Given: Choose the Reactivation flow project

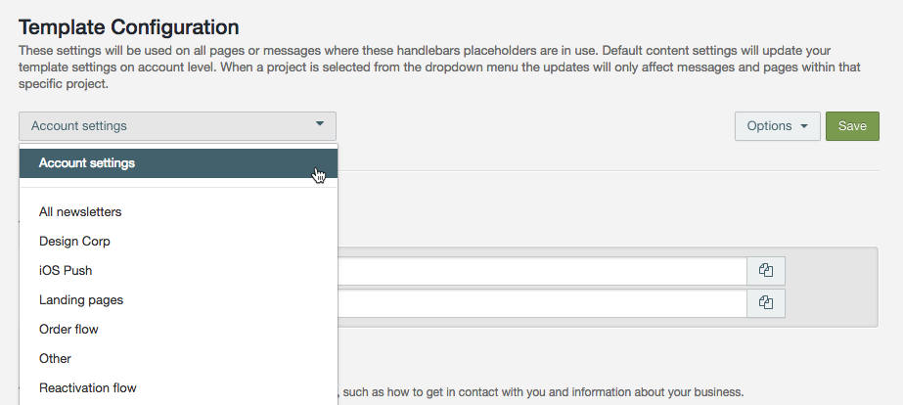Looking at the screenshot, I should (x=88, y=387).
